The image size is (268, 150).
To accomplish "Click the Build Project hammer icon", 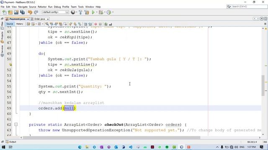I will [80, 12].
